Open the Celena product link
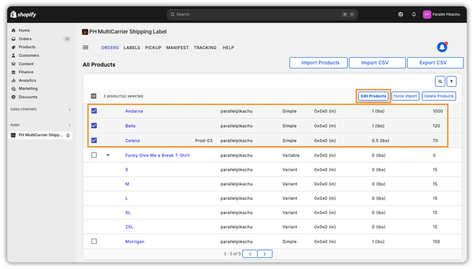This screenshot has height=269, width=474. coord(132,140)
